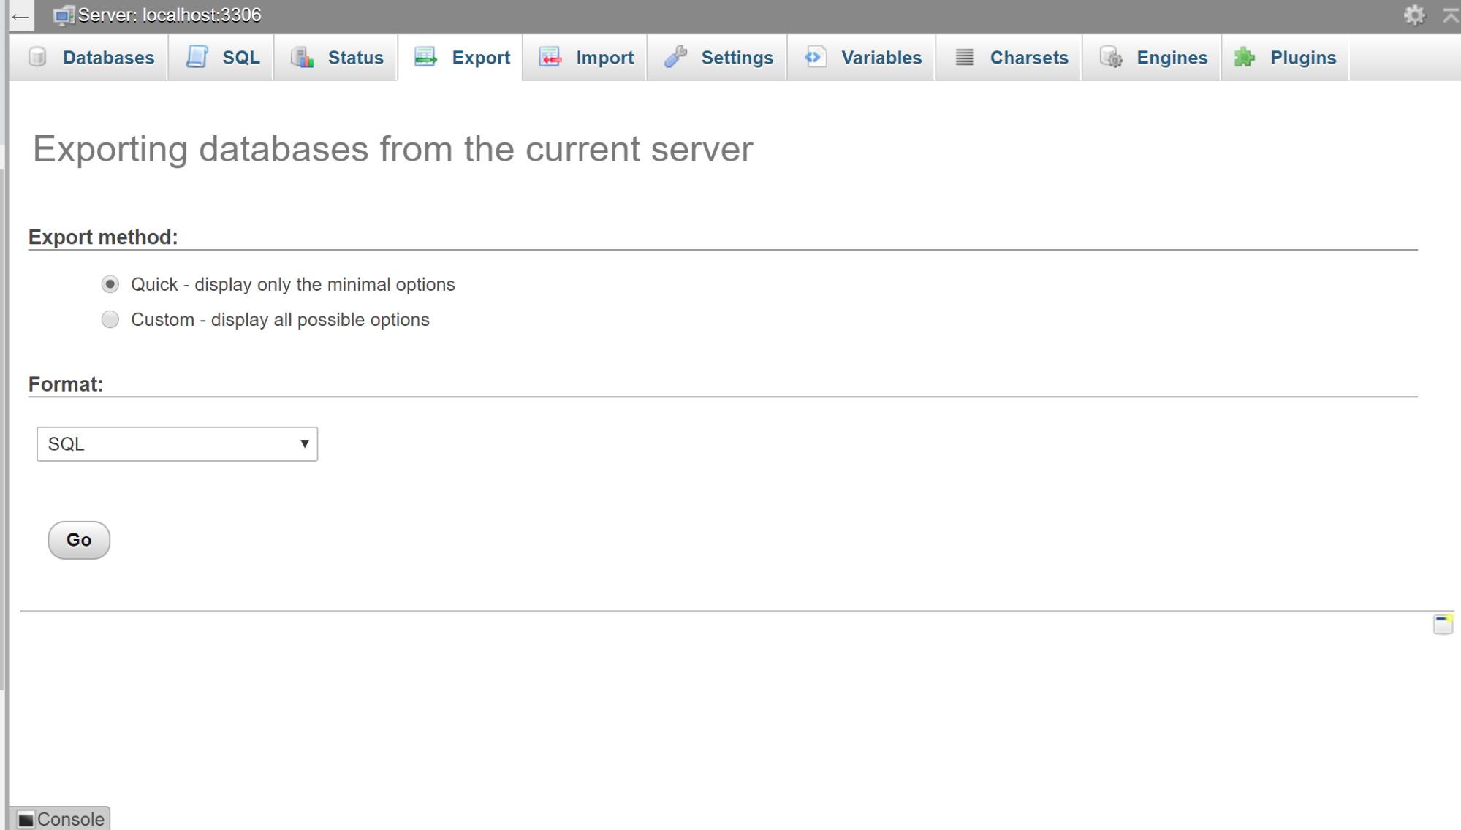Click the Status chart icon

[302, 57]
